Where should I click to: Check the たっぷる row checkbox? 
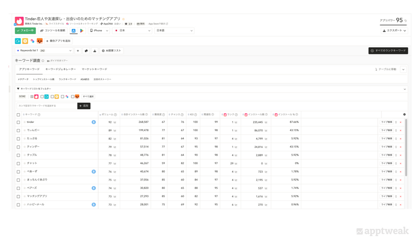tap(18, 139)
